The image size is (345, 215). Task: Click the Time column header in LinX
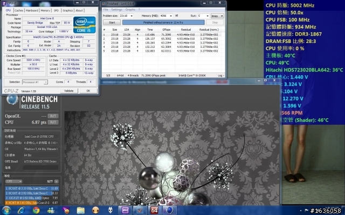pos(150,30)
